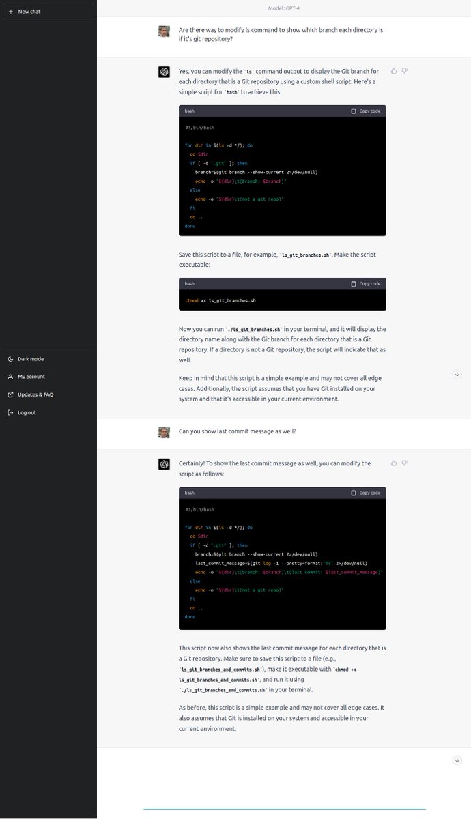This screenshot has height=819, width=471.
Task: Click the external-link icon beside Updates & FAQ
Action: coord(10,394)
